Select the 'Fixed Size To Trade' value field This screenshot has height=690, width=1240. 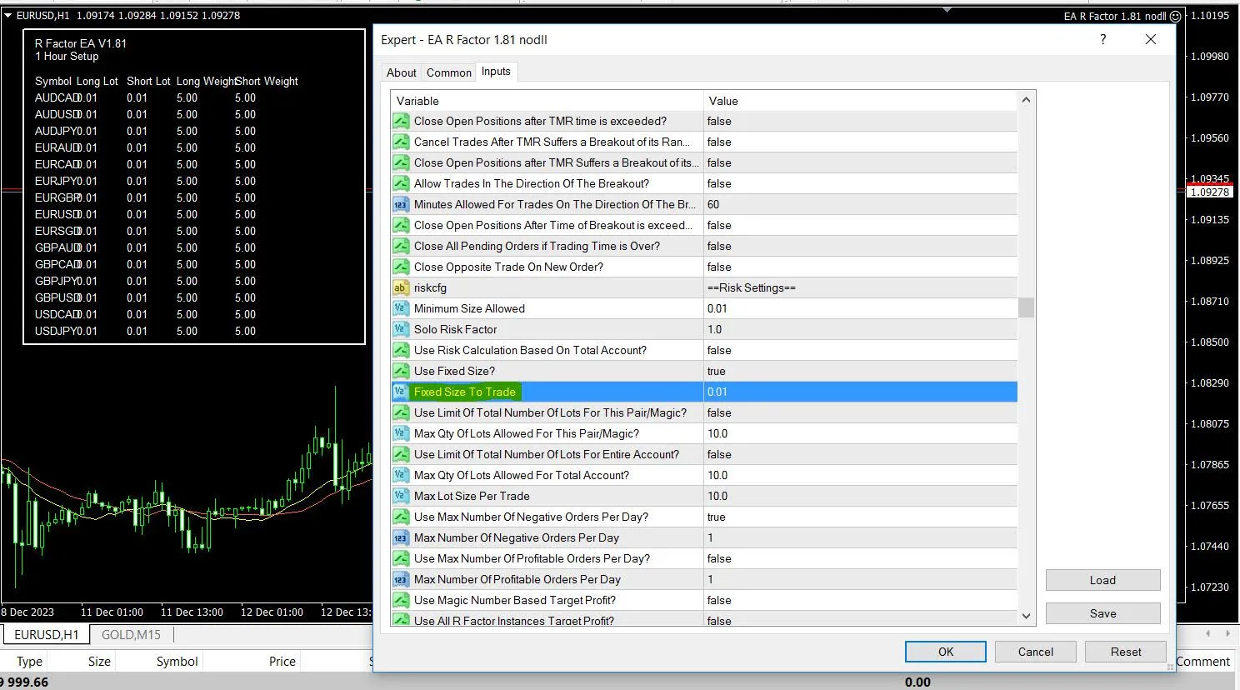(x=858, y=392)
